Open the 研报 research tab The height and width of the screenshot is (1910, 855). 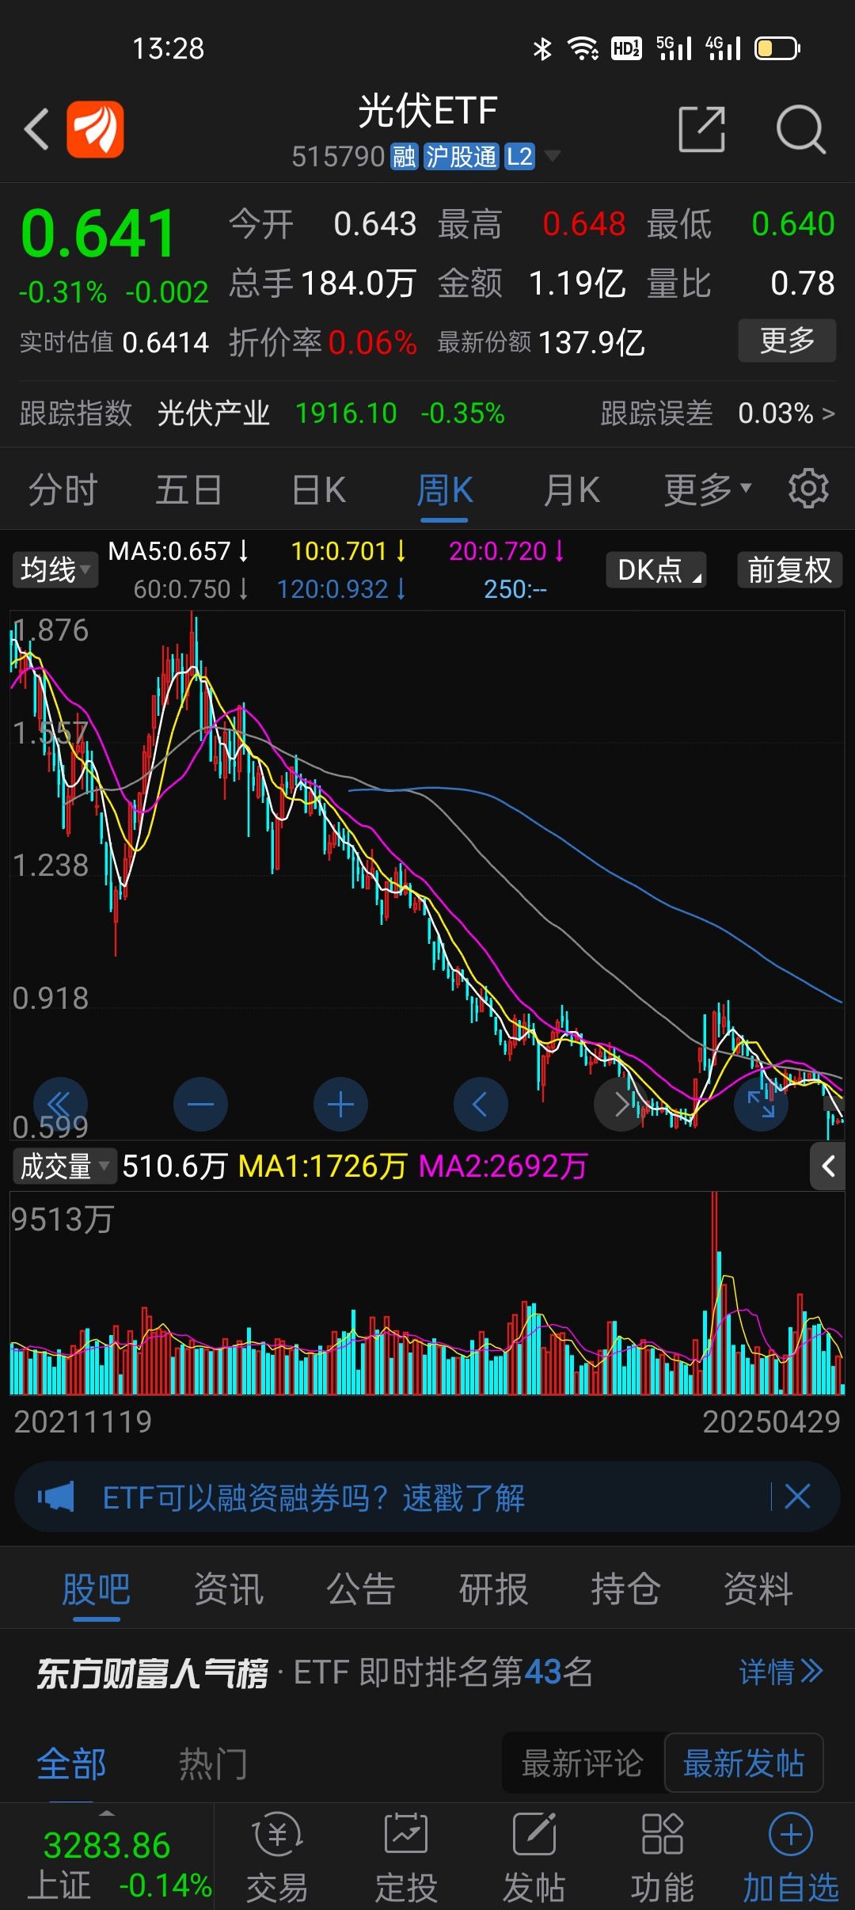click(493, 1588)
